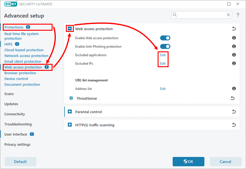Image resolution: width=246 pixels, height=169 pixels.
Task: Open Edit link for Excluded IPs
Action: (163, 64)
